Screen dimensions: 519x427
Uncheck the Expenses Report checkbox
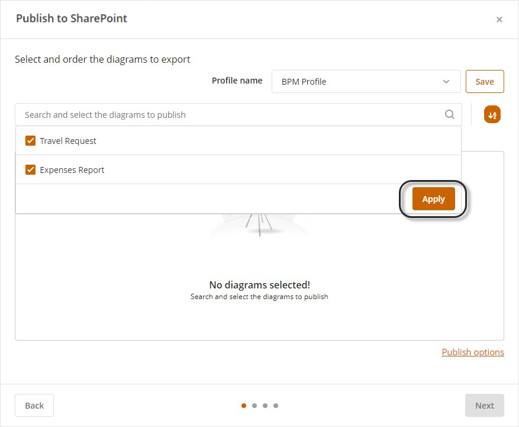31,170
